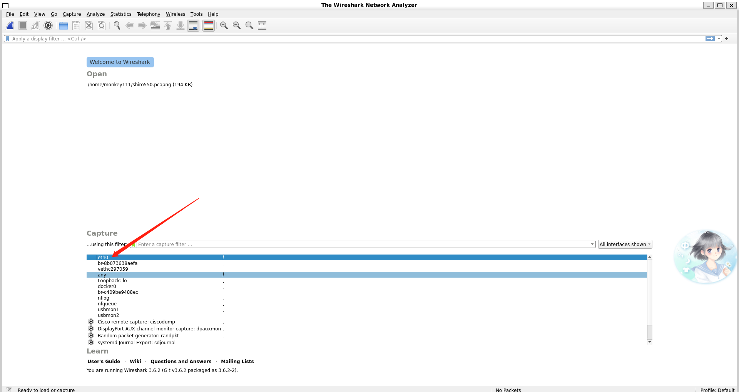Click the zoom in icon in toolbar

(224, 25)
